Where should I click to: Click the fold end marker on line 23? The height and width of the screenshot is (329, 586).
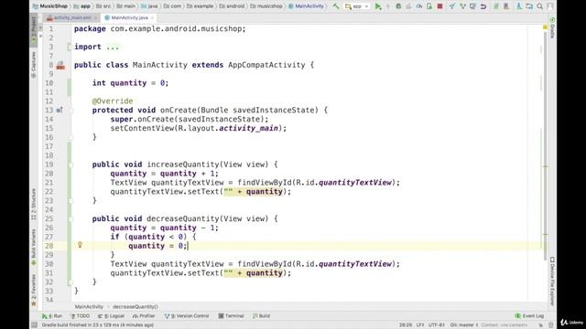point(71,201)
